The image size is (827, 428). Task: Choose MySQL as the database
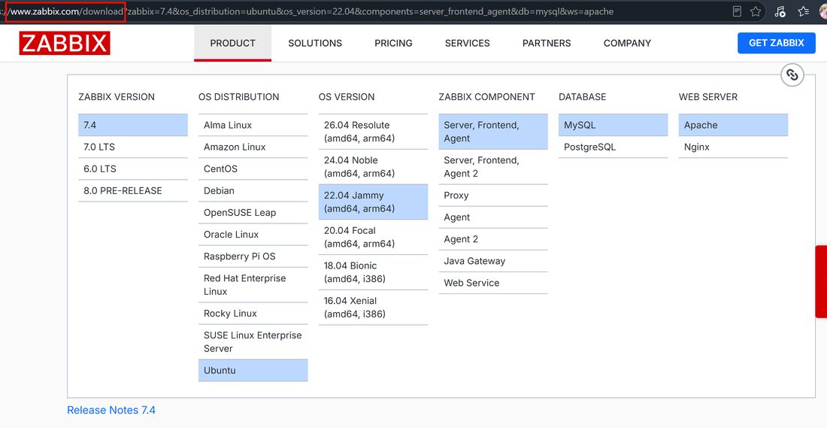613,125
